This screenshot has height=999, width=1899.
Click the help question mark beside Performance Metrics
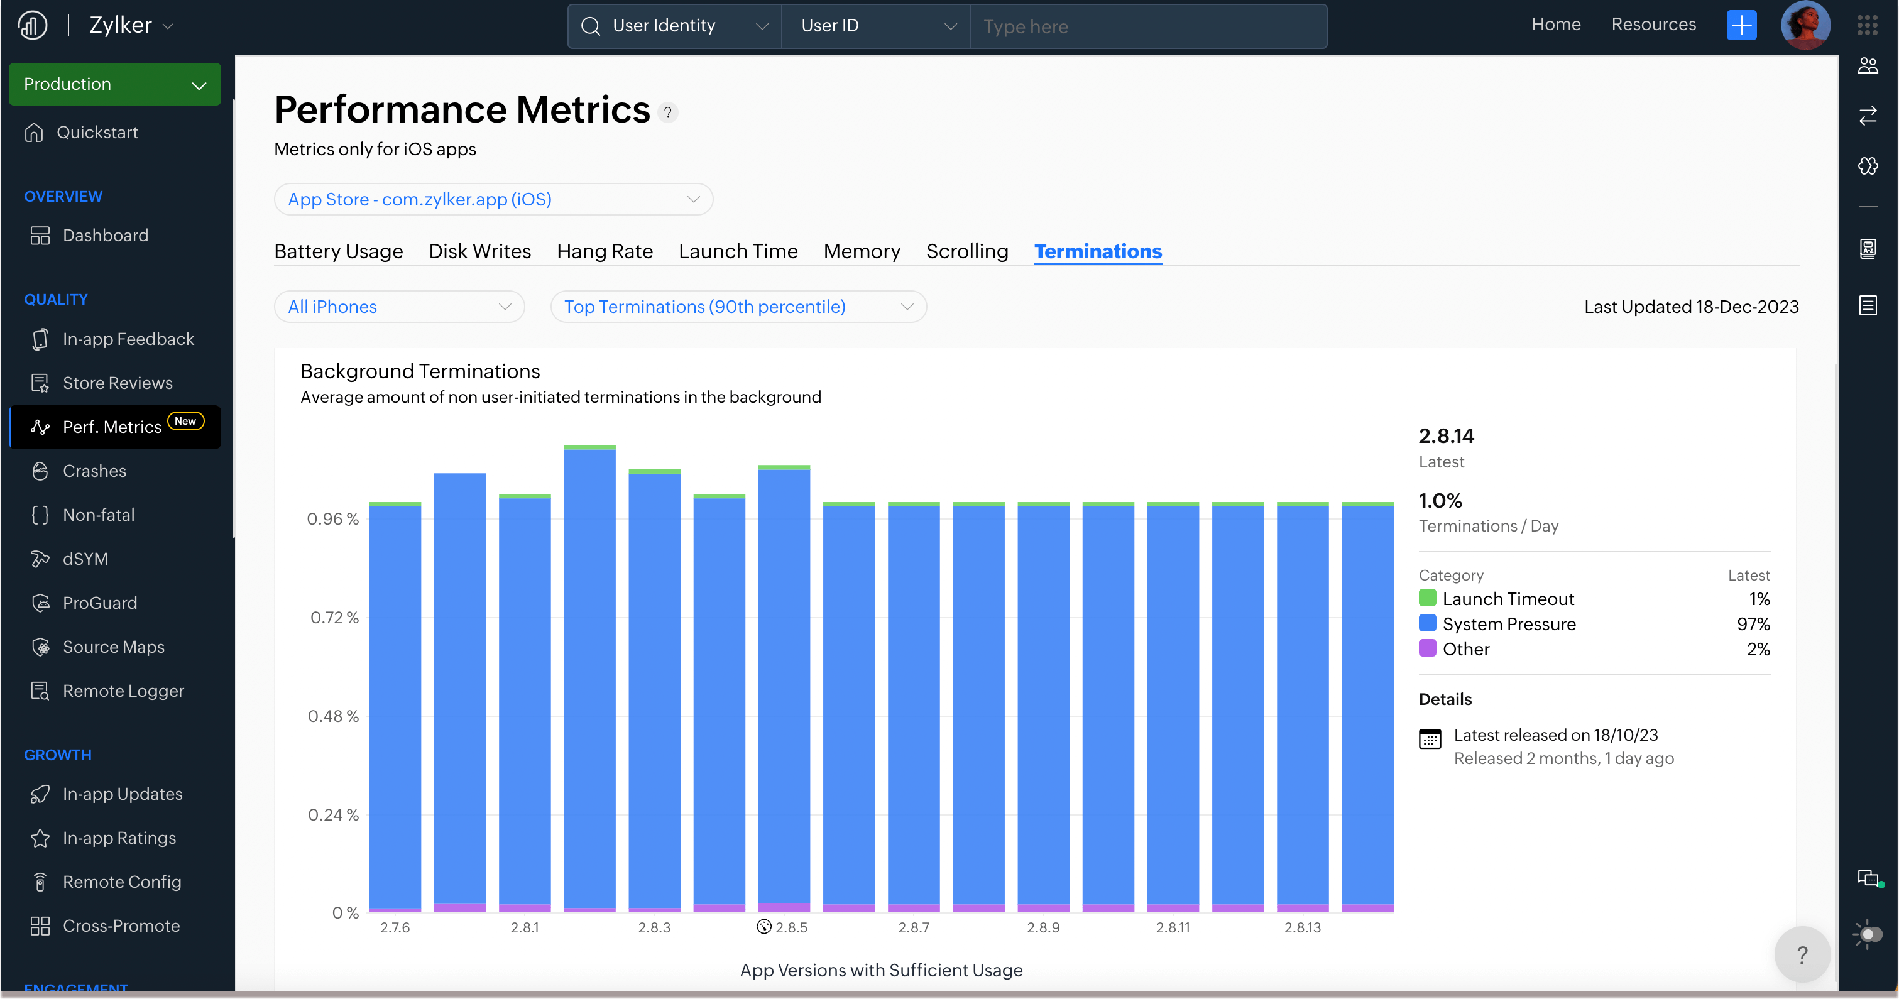pos(668,113)
